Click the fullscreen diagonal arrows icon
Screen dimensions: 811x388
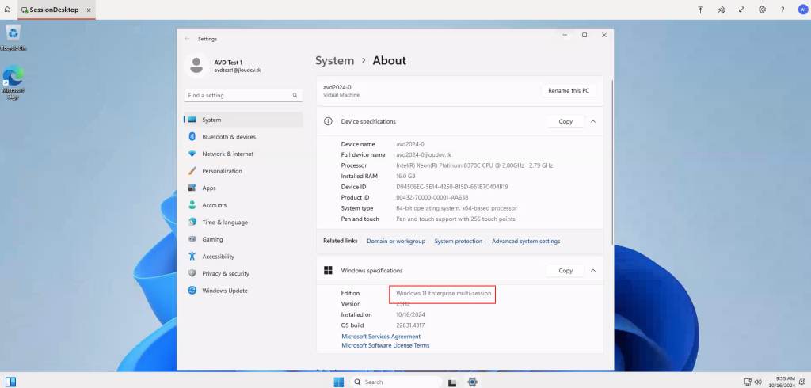click(741, 10)
